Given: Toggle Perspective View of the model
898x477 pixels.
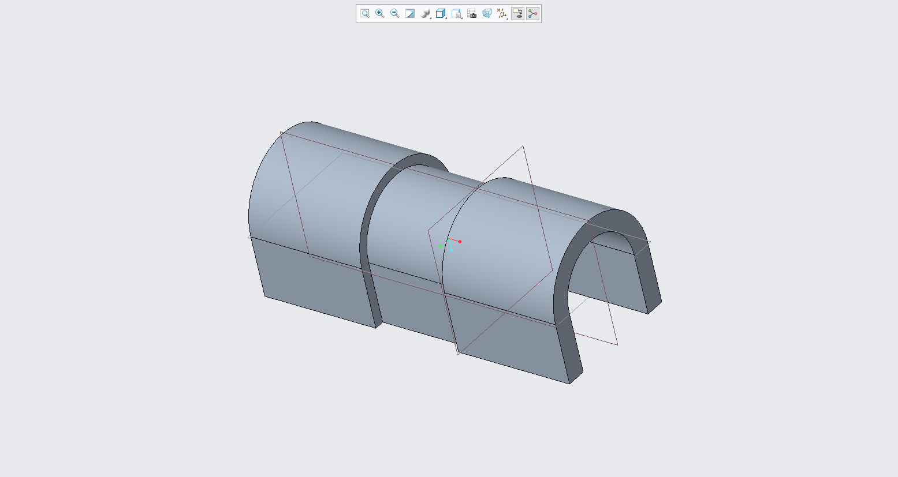Looking at the screenshot, I should pos(487,13).
